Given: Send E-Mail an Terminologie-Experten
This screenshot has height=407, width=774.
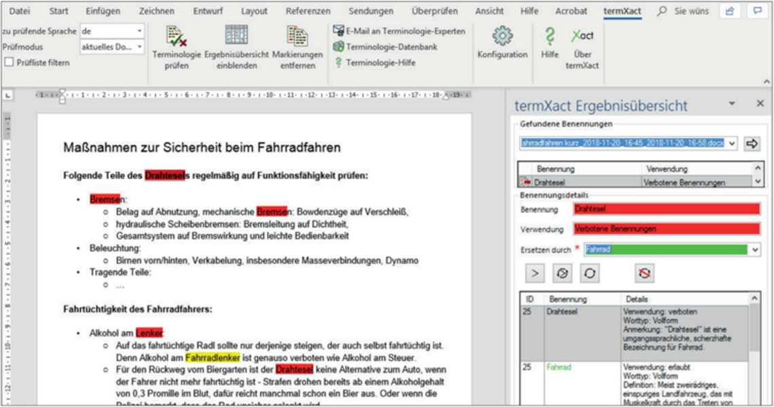Looking at the screenshot, I should [399, 31].
